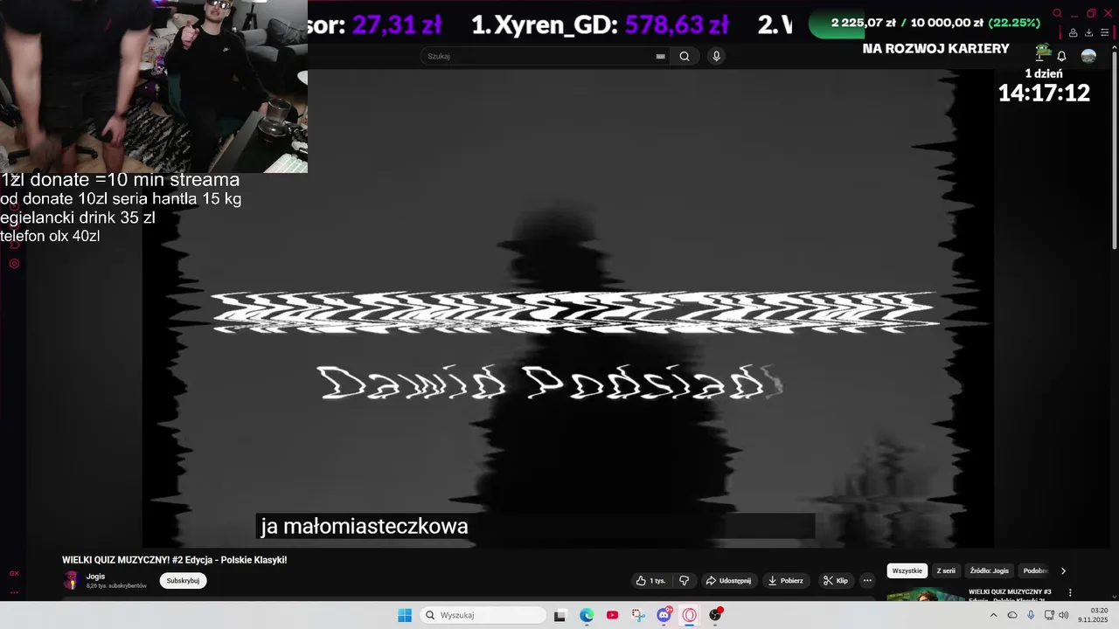
Task: Click the YouTube search magnifier button
Action: pyautogui.click(x=685, y=56)
